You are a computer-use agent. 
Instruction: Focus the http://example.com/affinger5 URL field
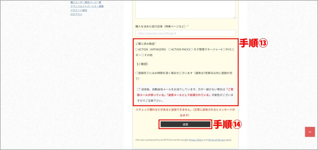tap(185, 33)
